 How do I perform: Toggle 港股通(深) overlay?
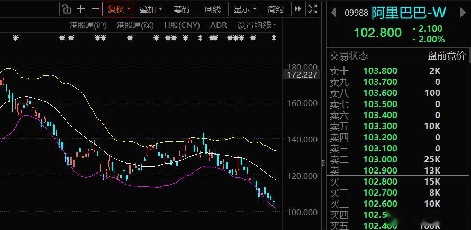pos(135,25)
